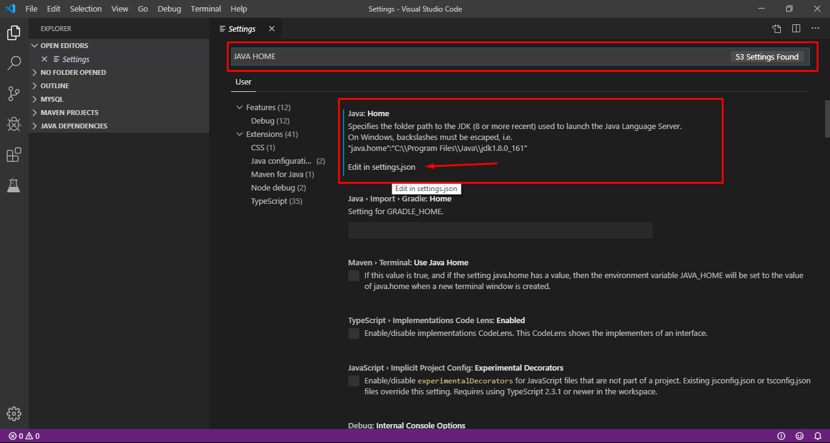
Task: Collapse the Features settings group
Action: tap(239, 107)
